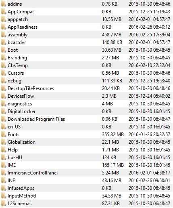Select the InfusedApps folder name
The image size is (173, 208).
pyautogui.click(x=21, y=188)
